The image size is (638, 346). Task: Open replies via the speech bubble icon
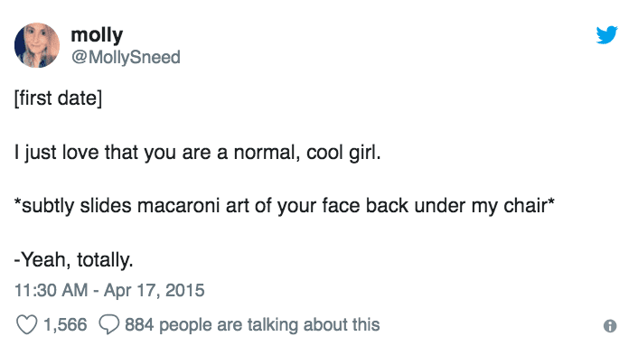pos(109,325)
